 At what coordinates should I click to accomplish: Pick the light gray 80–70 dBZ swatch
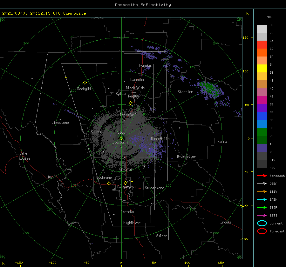tap(262, 29)
